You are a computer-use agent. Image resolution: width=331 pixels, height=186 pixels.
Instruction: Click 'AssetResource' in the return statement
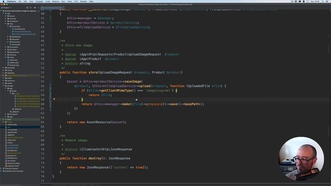(x=98, y=122)
